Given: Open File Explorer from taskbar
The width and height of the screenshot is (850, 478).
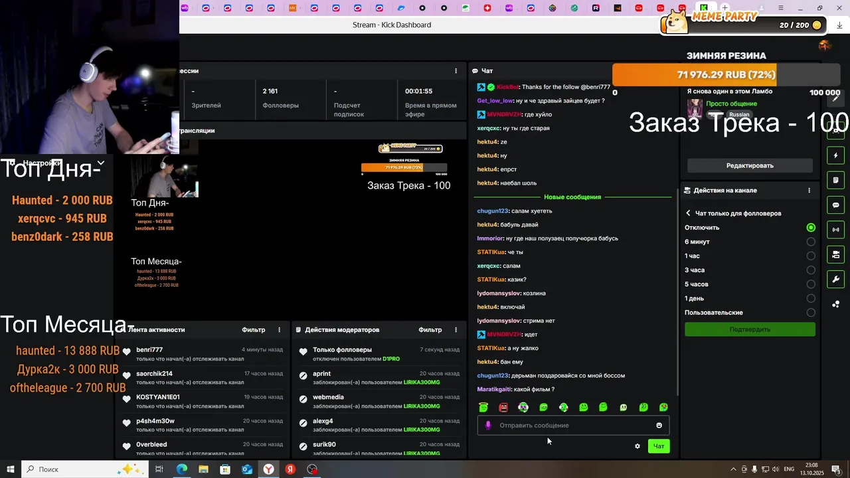Looking at the screenshot, I should click(203, 469).
